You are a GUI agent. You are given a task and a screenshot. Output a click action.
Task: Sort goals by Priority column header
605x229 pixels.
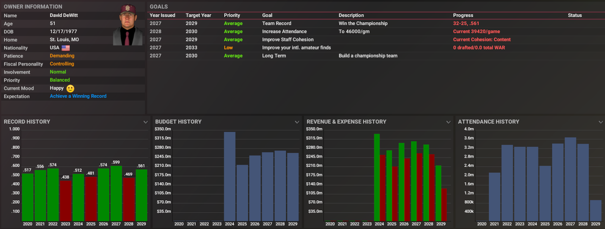click(x=232, y=16)
